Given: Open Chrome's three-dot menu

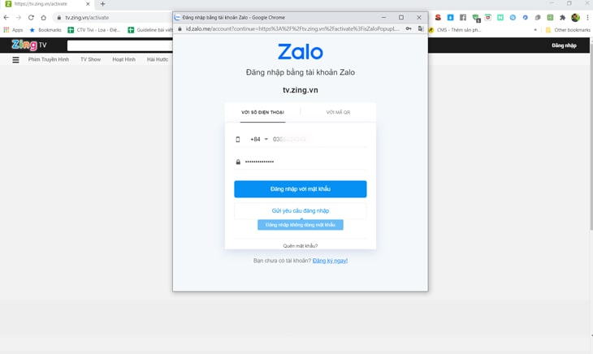Looking at the screenshot, I should pos(587,17).
